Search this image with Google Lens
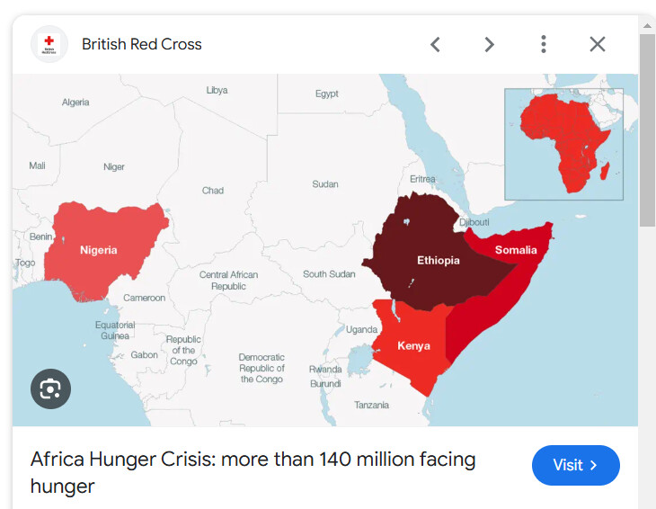The width and height of the screenshot is (656, 509). click(x=50, y=388)
